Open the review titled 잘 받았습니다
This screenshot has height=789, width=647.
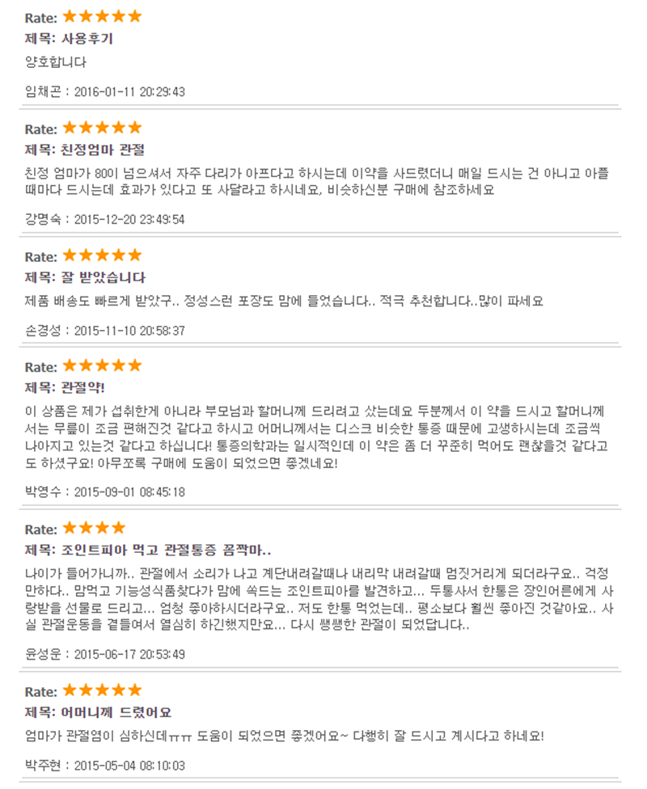coord(104,278)
